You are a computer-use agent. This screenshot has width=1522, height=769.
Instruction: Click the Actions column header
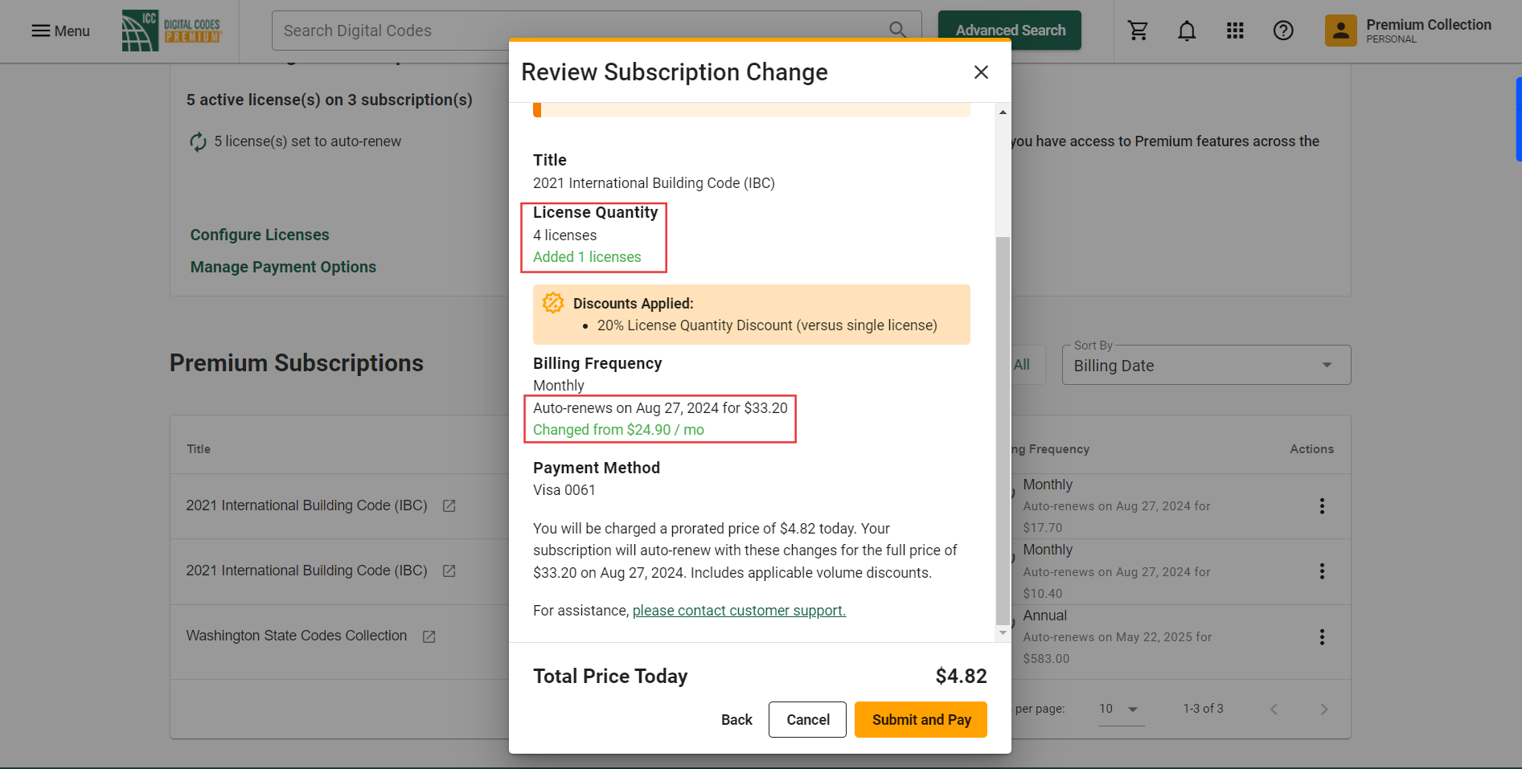(1311, 449)
